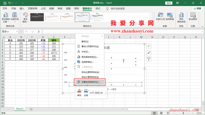Viewport: 205px width, 115px height.
Task: Click Enter checkmark in formula bar
Action: pos(33,32)
